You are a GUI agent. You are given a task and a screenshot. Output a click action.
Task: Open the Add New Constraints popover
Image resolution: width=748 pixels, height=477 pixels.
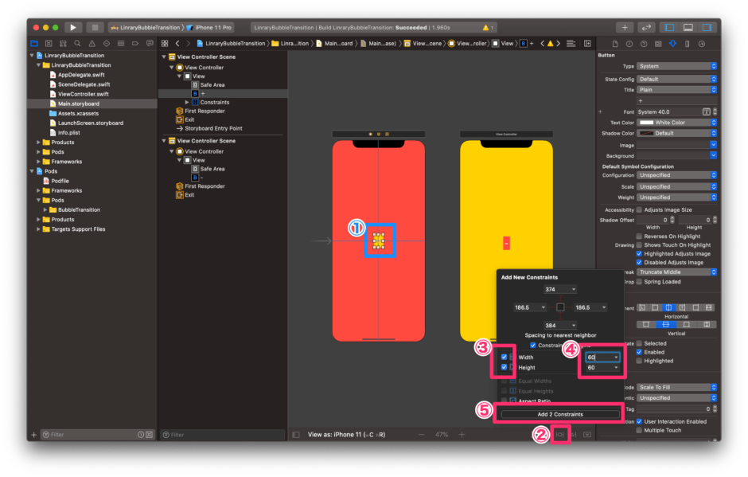click(x=559, y=434)
